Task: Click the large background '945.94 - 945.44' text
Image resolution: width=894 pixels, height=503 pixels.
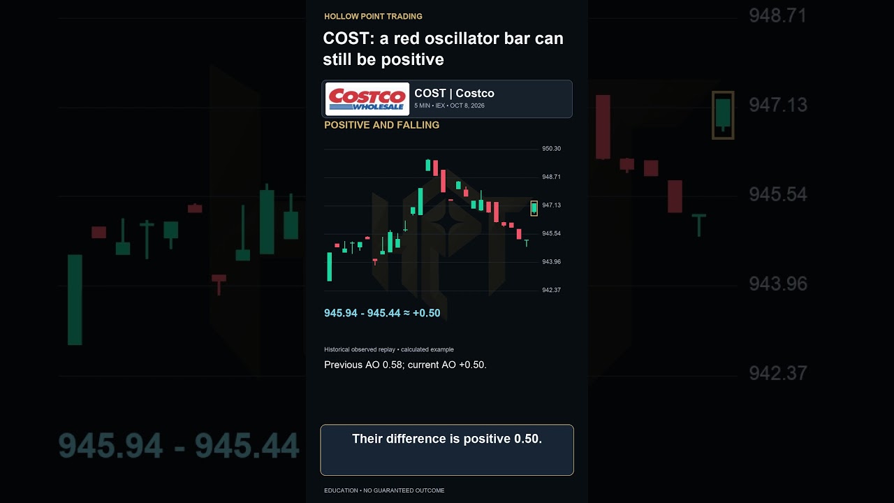Action: click(x=179, y=445)
